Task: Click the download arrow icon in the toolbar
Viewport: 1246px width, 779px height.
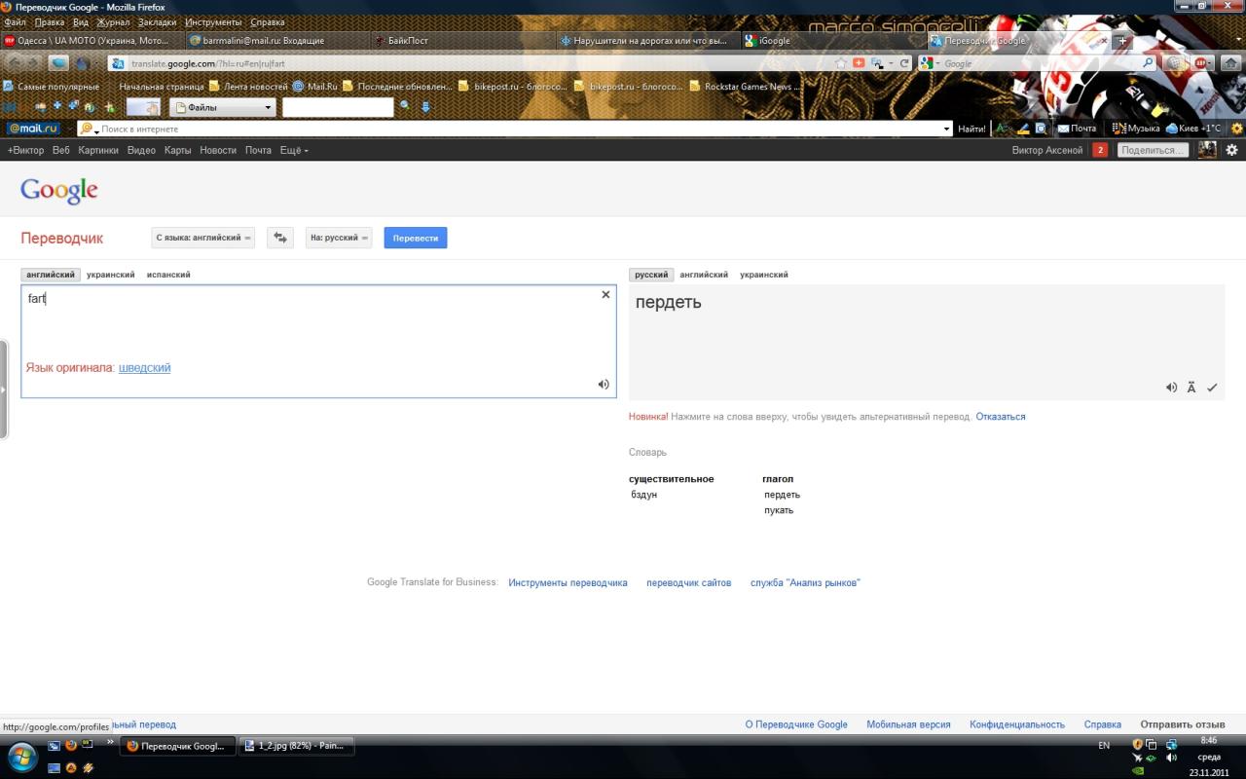Action: pyautogui.click(x=425, y=107)
